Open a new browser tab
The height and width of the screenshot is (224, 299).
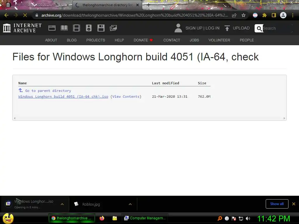(149, 5)
